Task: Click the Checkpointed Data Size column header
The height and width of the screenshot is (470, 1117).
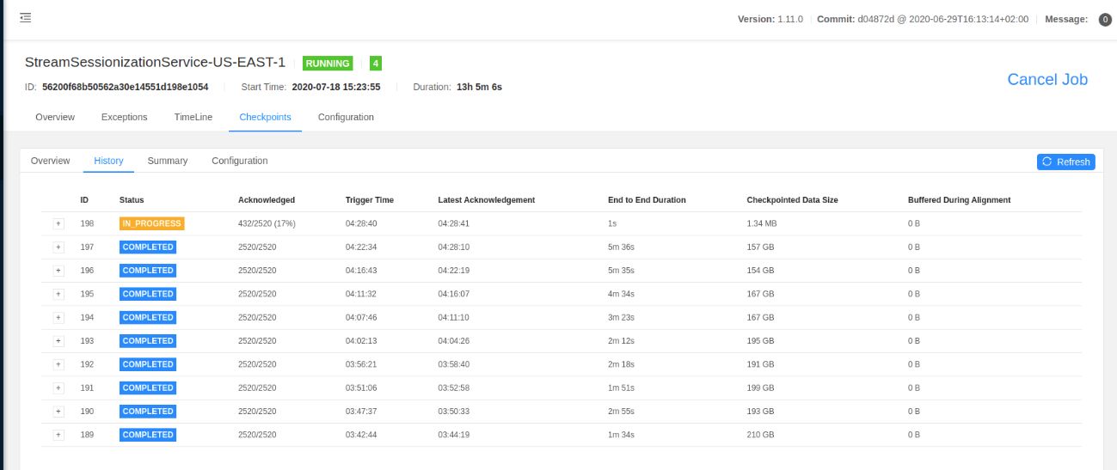Action: coord(792,200)
